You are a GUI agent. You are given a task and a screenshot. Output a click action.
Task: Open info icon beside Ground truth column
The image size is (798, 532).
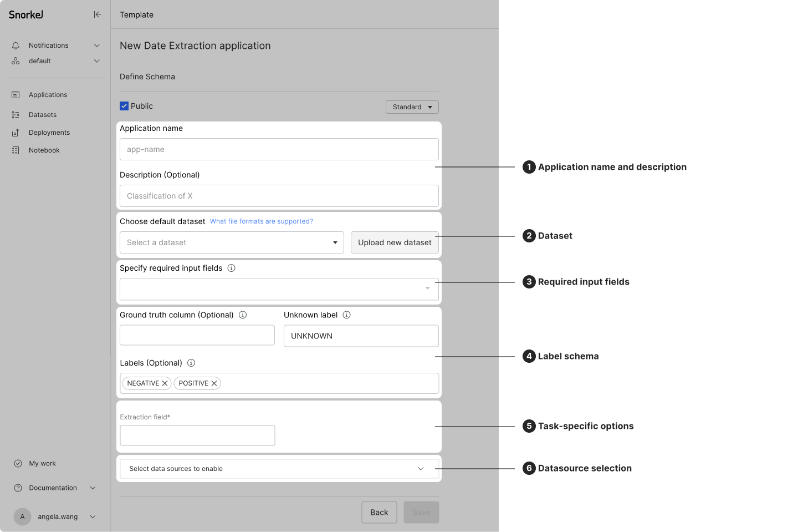(243, 315)
